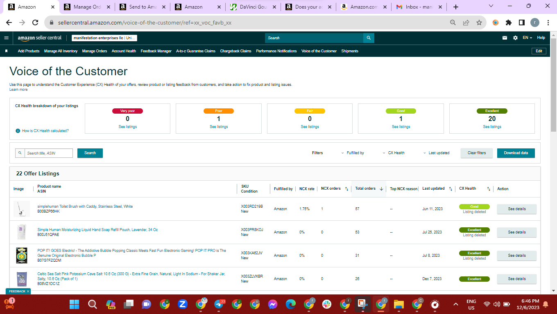
Task: View See listings under Poor
Action: coord(219,127)
